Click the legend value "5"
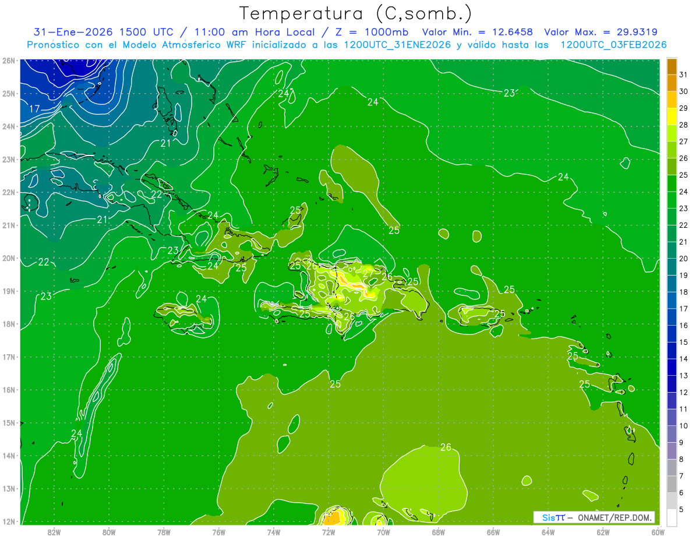This screenshot has height=540, width=699. coord(682,509)
